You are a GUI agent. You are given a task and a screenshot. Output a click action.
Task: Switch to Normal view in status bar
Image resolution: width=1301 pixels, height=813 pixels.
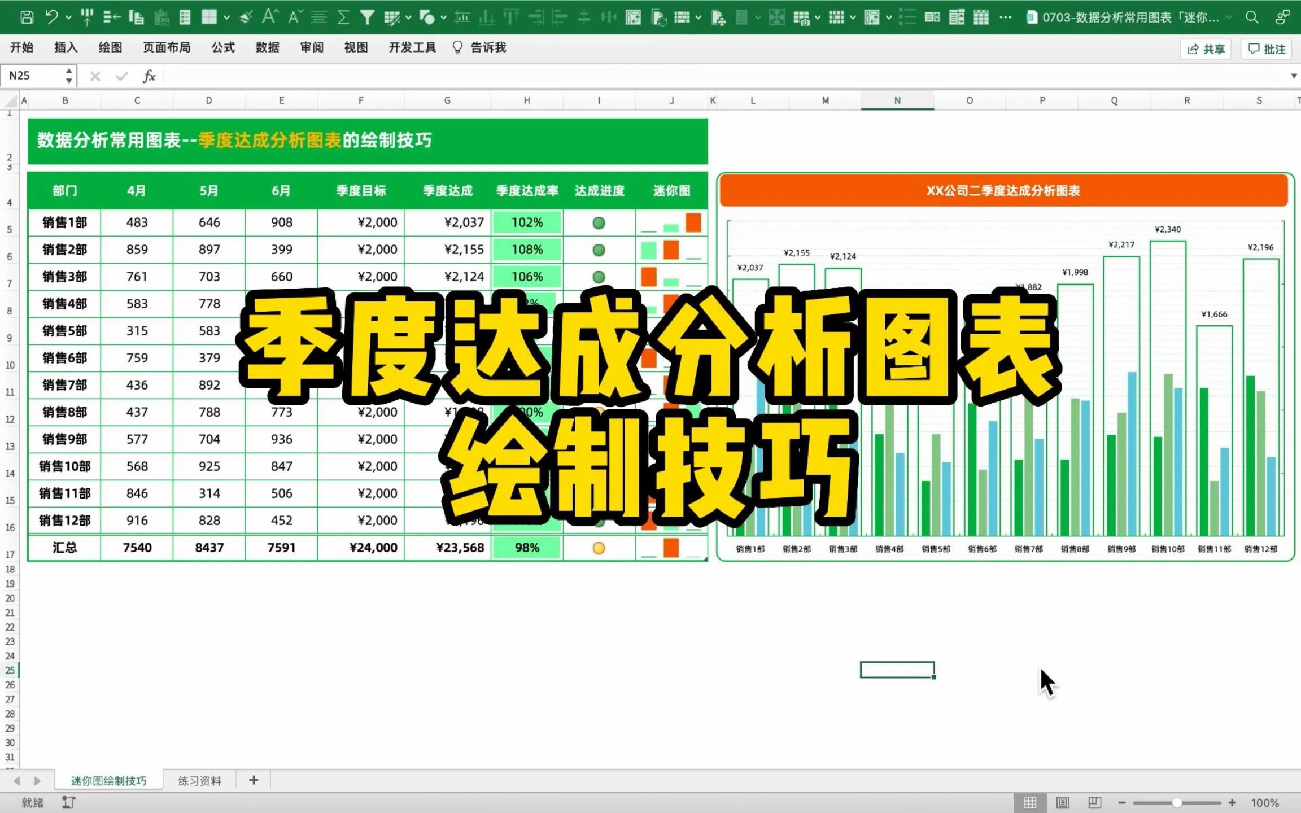tap(1030, 802)
